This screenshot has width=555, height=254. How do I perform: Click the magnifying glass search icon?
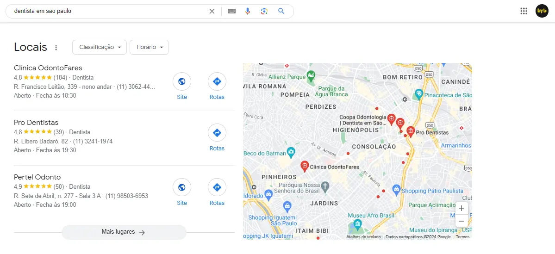[x=281, y=11]
